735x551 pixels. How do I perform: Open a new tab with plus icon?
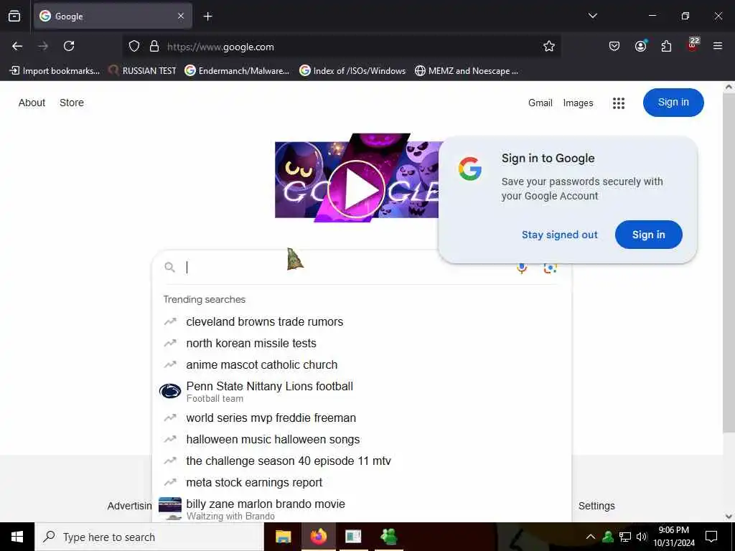pos(207,17)
